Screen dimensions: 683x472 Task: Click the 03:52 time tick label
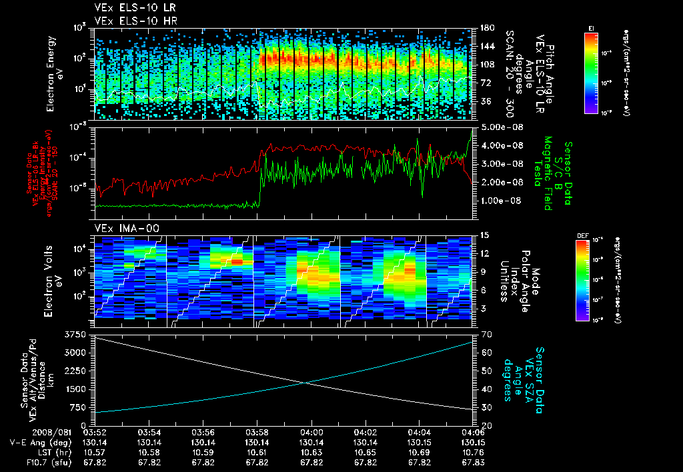pyautogui.click(x=95, y=433)
